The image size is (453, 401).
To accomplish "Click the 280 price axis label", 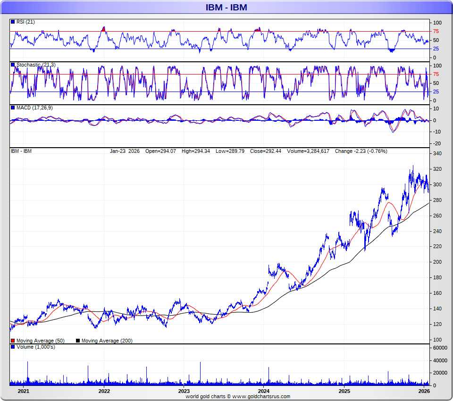I will tap(437, 200).
